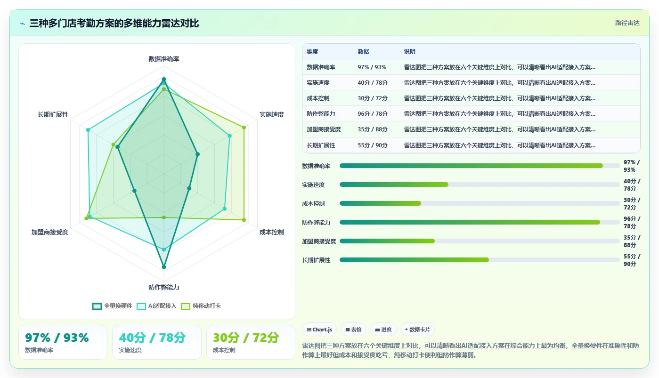Select the 进度 tag chip
The width and height of the screenshot is (659, 378).
point(383,330)
